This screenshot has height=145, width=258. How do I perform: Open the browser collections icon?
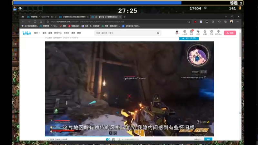(x=225, y=22)
